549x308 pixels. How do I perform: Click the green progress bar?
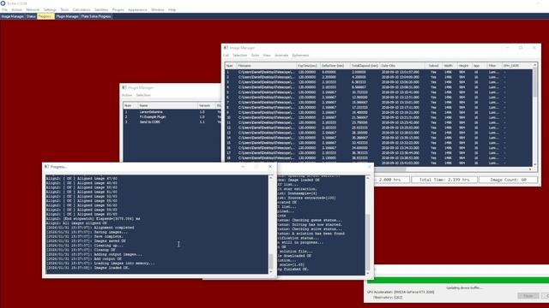pyautogui.click(x=458, y=280)
